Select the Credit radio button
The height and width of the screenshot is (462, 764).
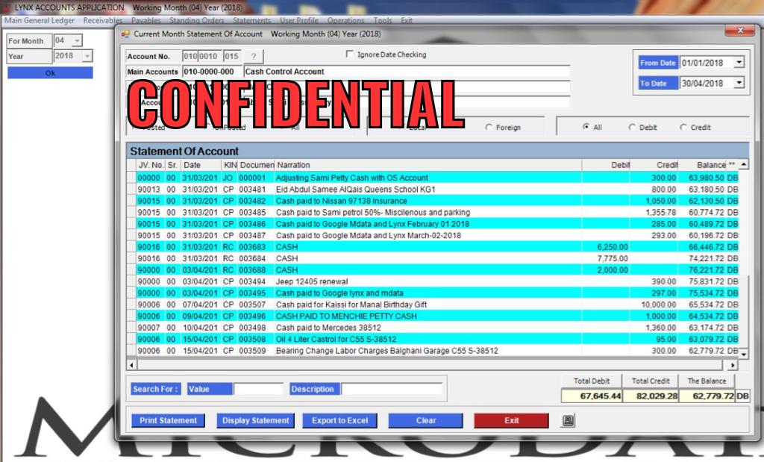point(683,127)
